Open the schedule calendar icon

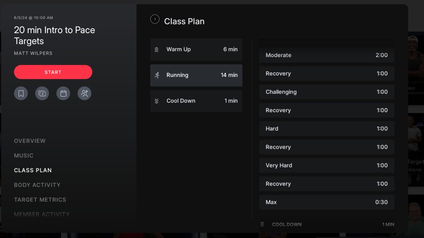63,93
